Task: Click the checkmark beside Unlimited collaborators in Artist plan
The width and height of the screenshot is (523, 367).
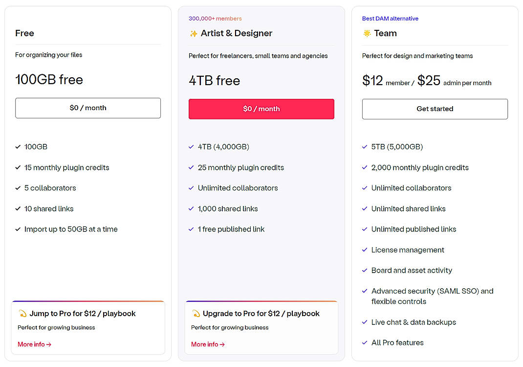Action: (x=191, y=188)
